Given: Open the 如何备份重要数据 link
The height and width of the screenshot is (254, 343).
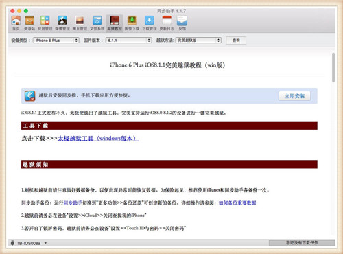Looking at the screenshot, I should (237, 203).
